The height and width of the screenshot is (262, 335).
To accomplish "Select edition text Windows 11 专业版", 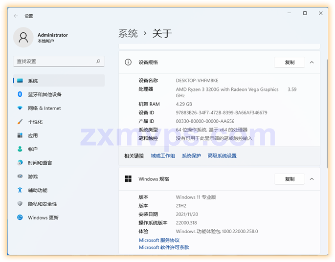I will [x=196, y=197].
